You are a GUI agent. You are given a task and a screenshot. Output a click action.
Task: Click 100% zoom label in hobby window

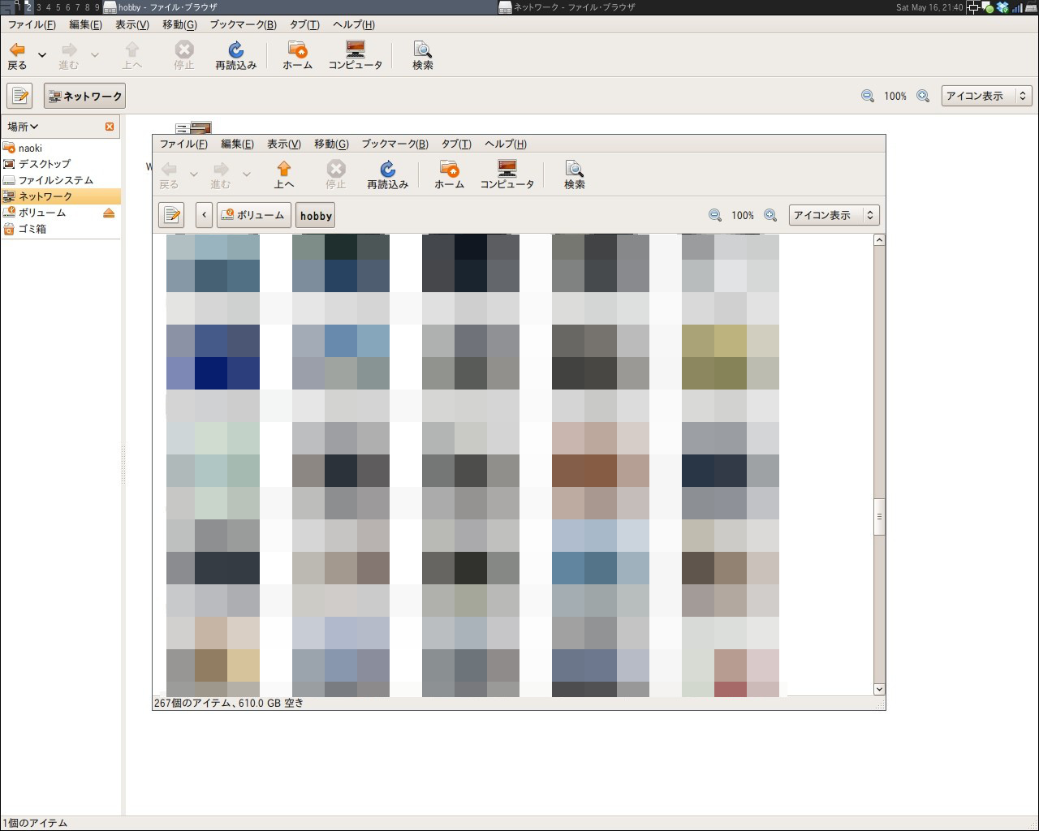743,215
